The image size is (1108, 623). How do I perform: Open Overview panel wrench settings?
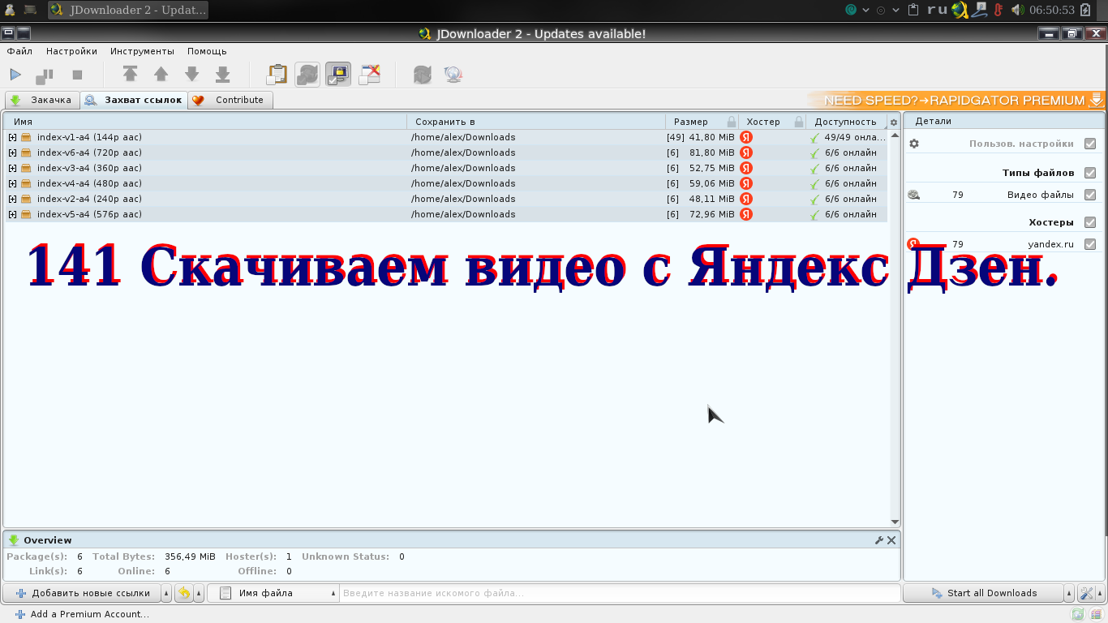pyautogui.click(x=879, y=540)
